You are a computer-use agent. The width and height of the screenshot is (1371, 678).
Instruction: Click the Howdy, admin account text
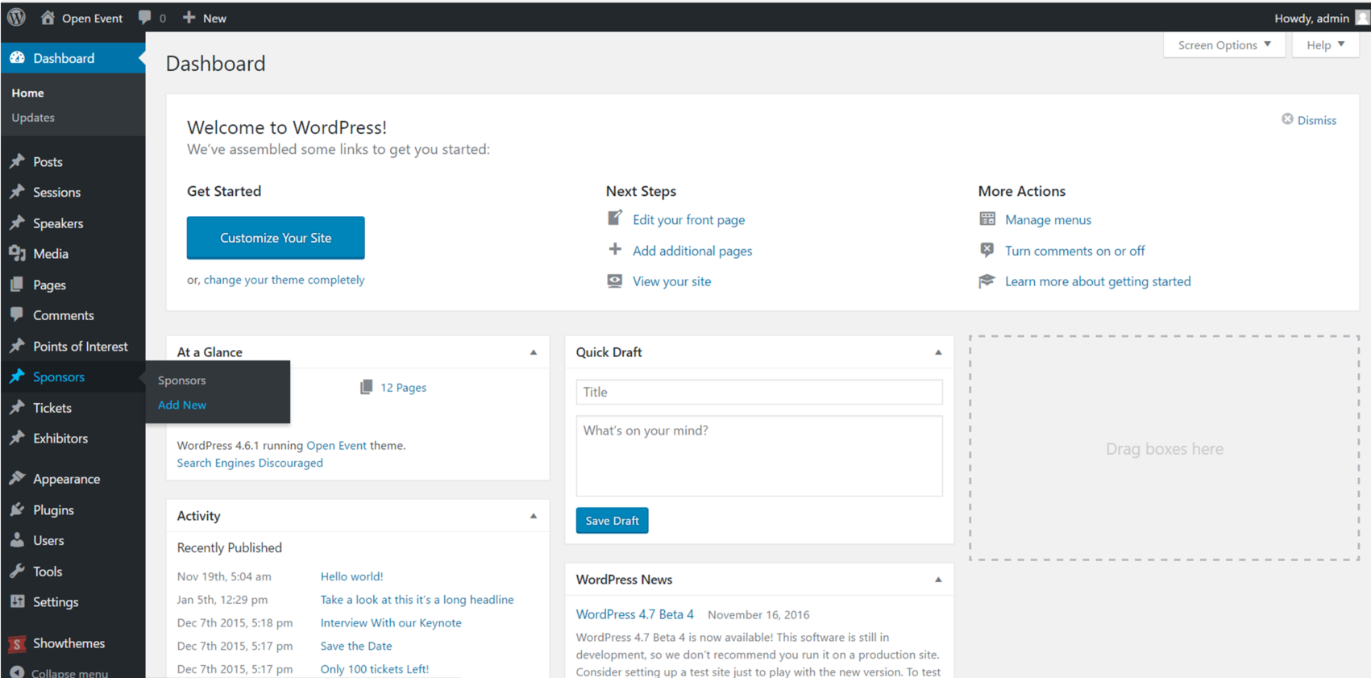1311,18
